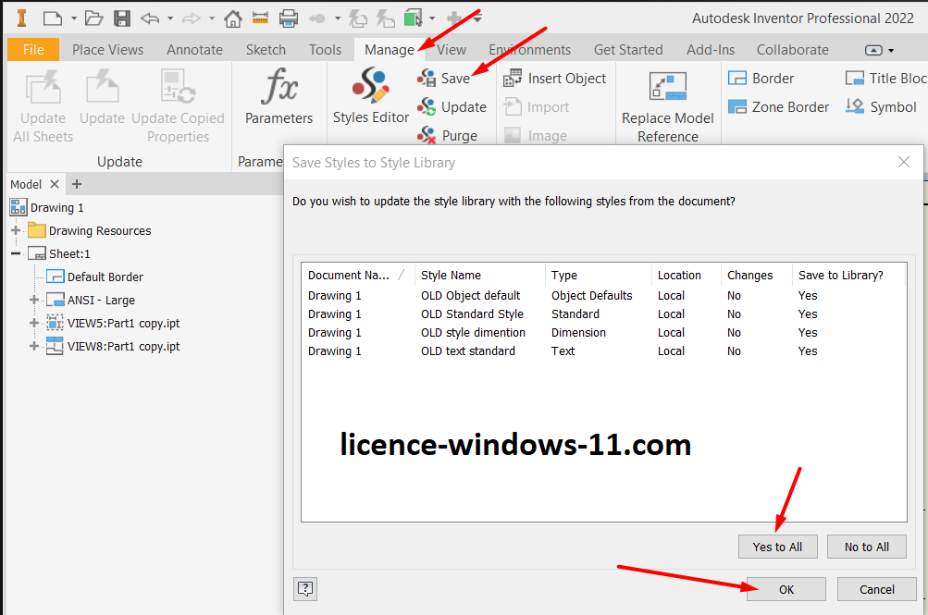928x615 pixels.
Task: Click the Home icon in quick access toolbar
Action: (233, 18)
